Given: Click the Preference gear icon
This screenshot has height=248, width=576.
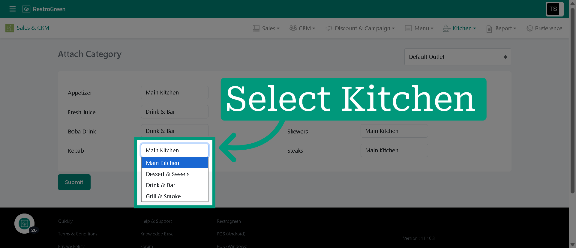Looking at the screenshot, I should click(x=530, y=28).
